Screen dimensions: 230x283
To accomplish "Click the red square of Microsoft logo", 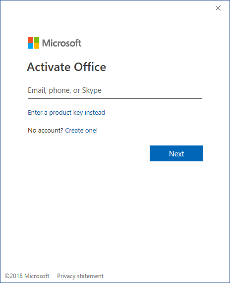I will (x=30, y=40).
